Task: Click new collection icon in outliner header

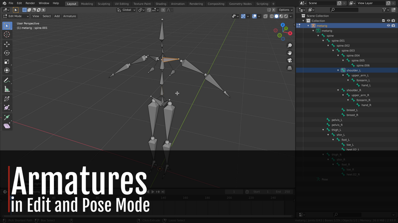Action: 393,10
